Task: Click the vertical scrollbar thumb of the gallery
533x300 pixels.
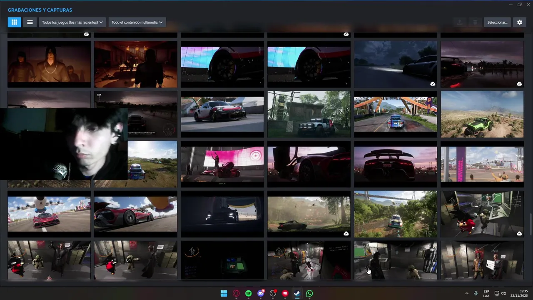Action: (x=531, y=225)
